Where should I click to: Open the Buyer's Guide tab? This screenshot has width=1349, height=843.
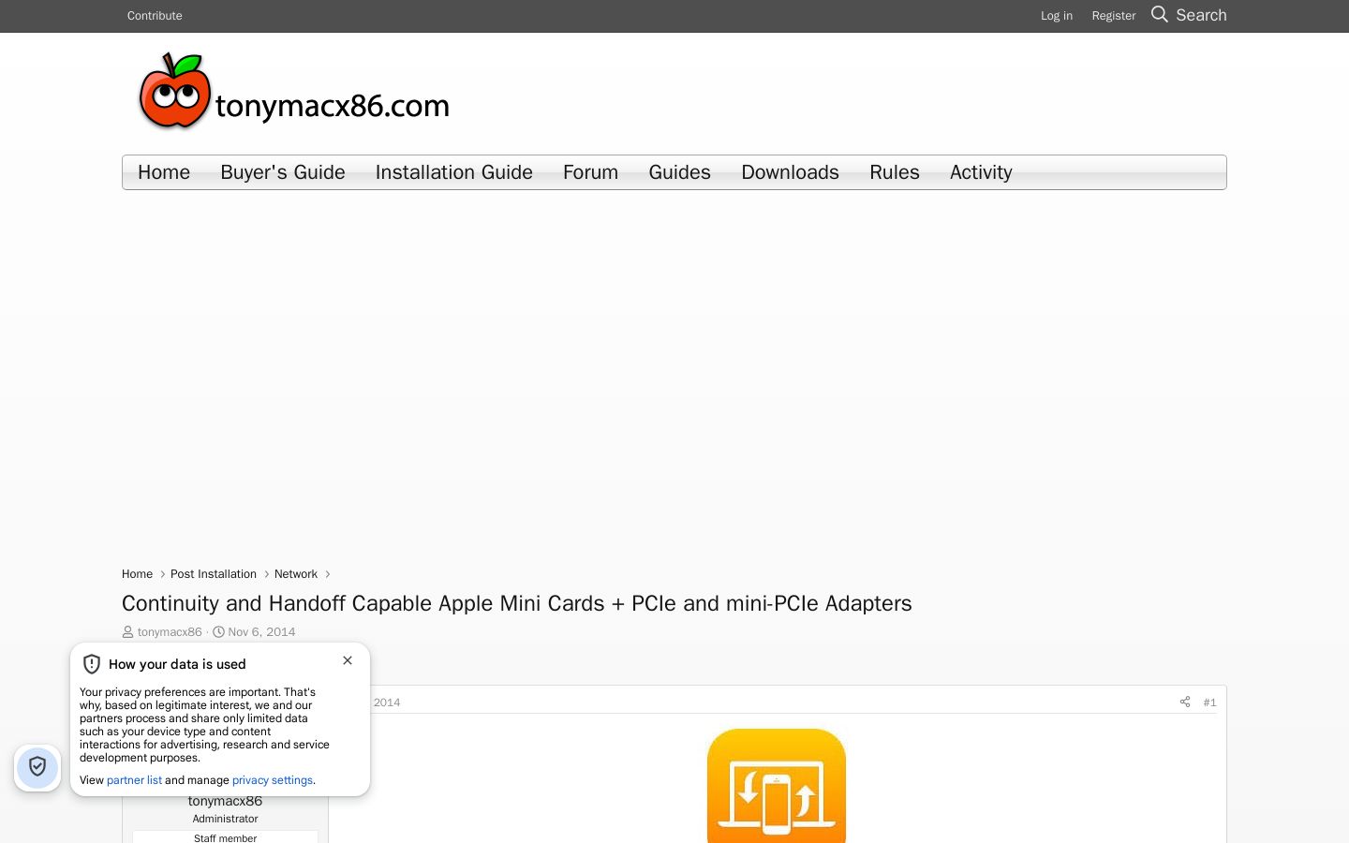[283, 172]
